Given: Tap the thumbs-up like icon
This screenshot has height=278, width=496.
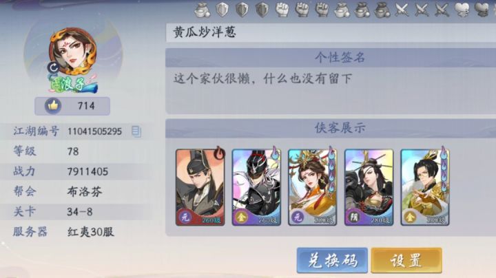Looking at the screenshot, I should 53,106.
